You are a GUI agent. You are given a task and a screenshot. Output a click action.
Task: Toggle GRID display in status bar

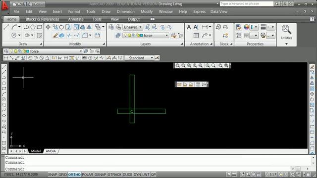63,175
